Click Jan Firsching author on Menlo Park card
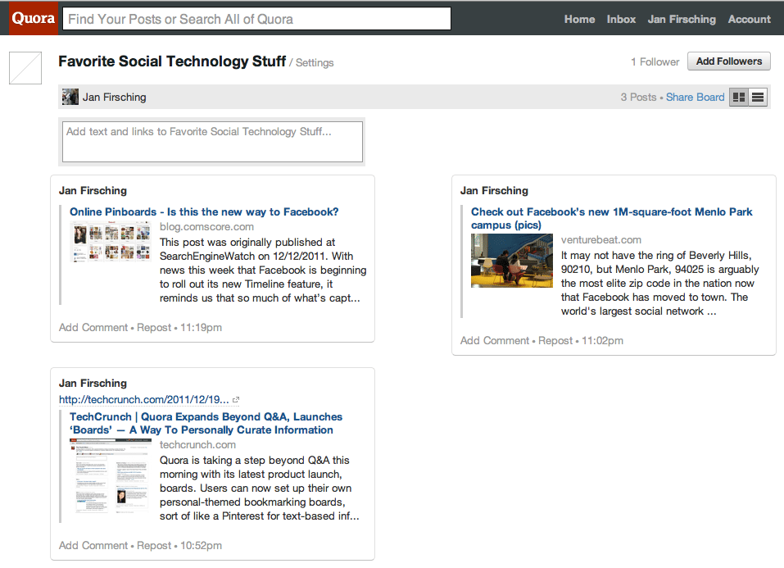784x568 pixels. tap(494, 191)
